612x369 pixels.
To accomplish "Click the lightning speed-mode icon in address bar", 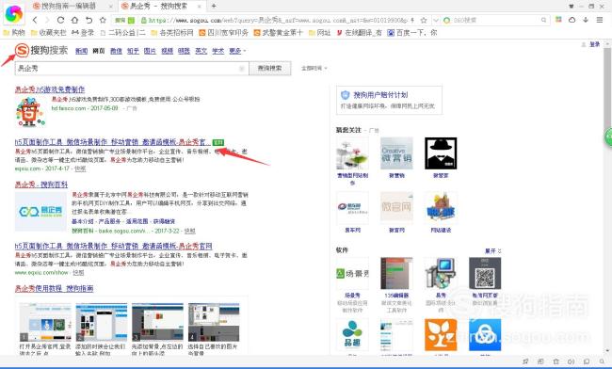I will coord(412,20).
